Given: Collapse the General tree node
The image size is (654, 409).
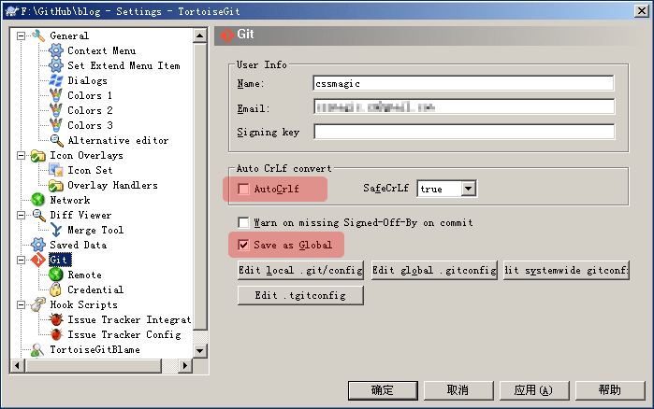Looking at the screenshot, I should [x=21, y=35].
